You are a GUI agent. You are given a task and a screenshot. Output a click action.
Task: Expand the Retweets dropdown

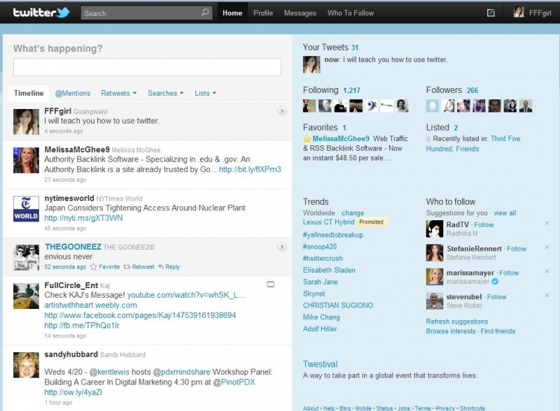pyautogui.click(x=118, y=93)
